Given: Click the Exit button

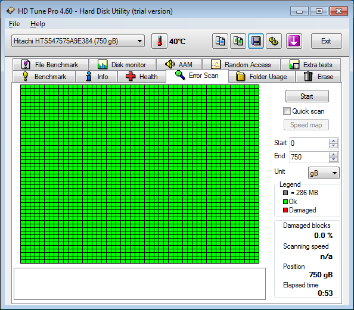Looking at the screenshot, I should click(x=326, y=41).
